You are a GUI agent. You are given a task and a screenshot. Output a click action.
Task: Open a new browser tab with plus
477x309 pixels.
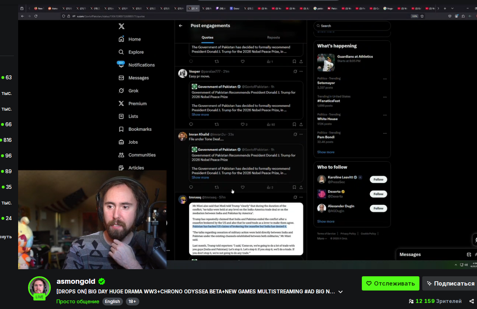(x=445, y=8)
